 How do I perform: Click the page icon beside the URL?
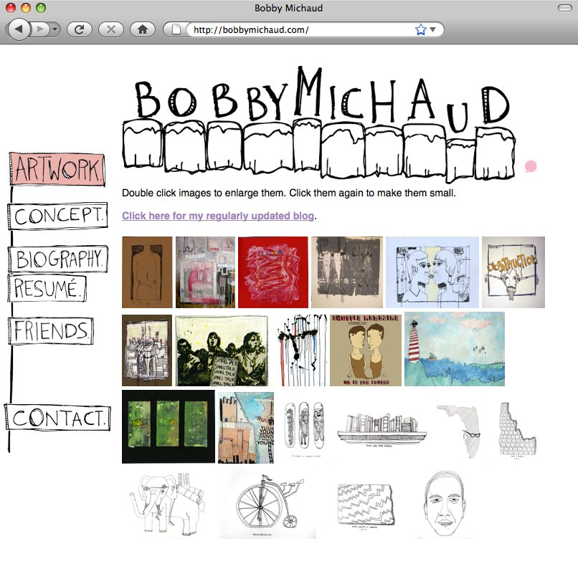176,29
